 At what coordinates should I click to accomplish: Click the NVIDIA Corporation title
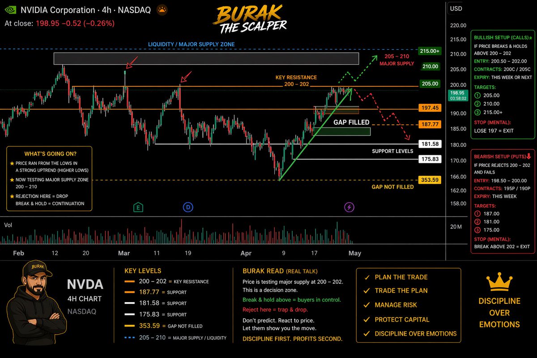click(x=58, y=9)
